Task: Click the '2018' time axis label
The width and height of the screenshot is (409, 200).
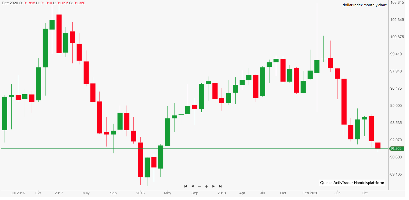Action: tap(140, 193)
